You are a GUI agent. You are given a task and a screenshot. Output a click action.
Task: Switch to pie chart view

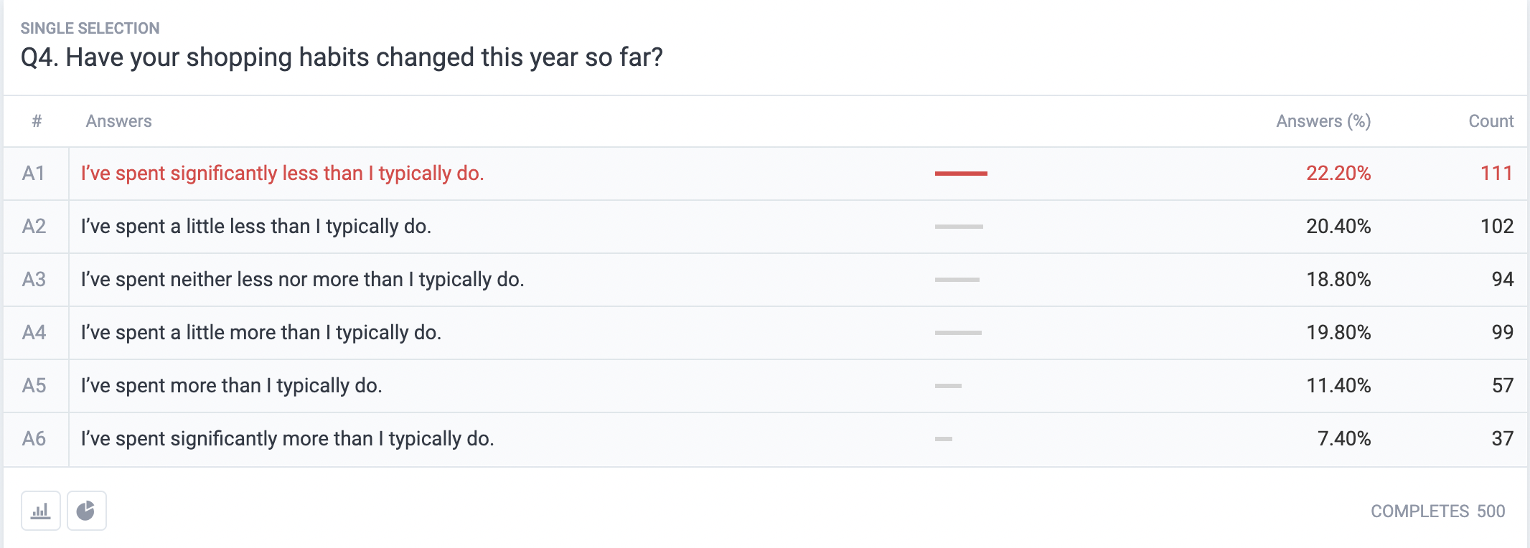(x=87, y=511)
